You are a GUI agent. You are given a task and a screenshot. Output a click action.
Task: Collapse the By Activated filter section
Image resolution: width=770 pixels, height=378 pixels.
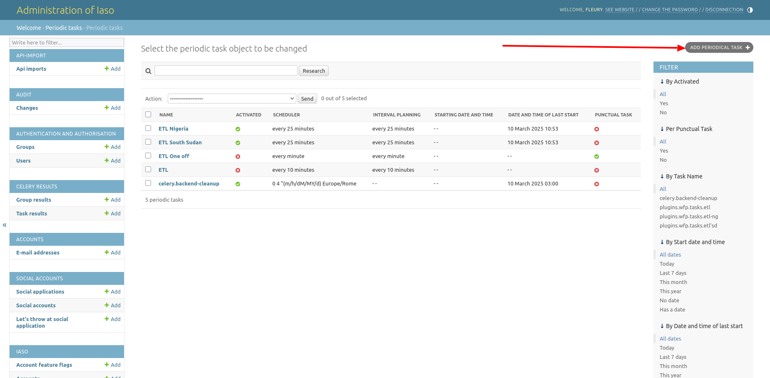pyautogui.click(x=679, y=82)
